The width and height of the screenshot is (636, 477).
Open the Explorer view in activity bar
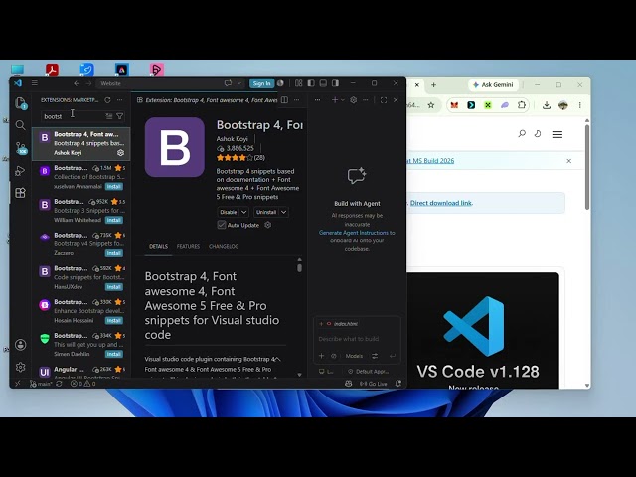tap(20, 103)
